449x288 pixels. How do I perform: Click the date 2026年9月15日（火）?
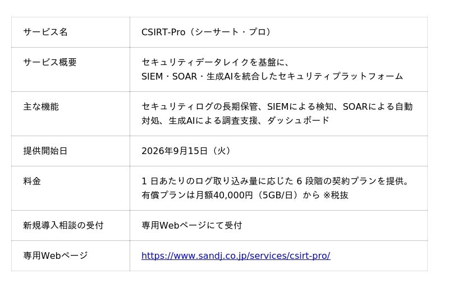(x=186, y=151)
